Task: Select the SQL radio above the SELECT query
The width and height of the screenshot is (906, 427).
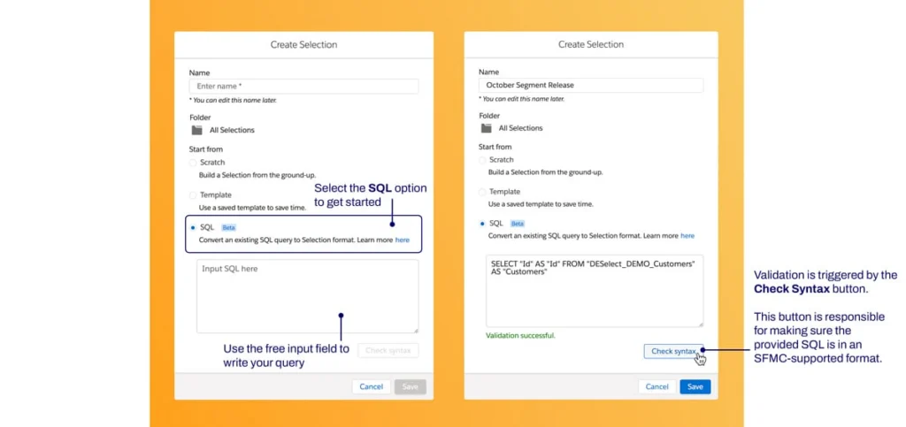Action: (483, 224)
